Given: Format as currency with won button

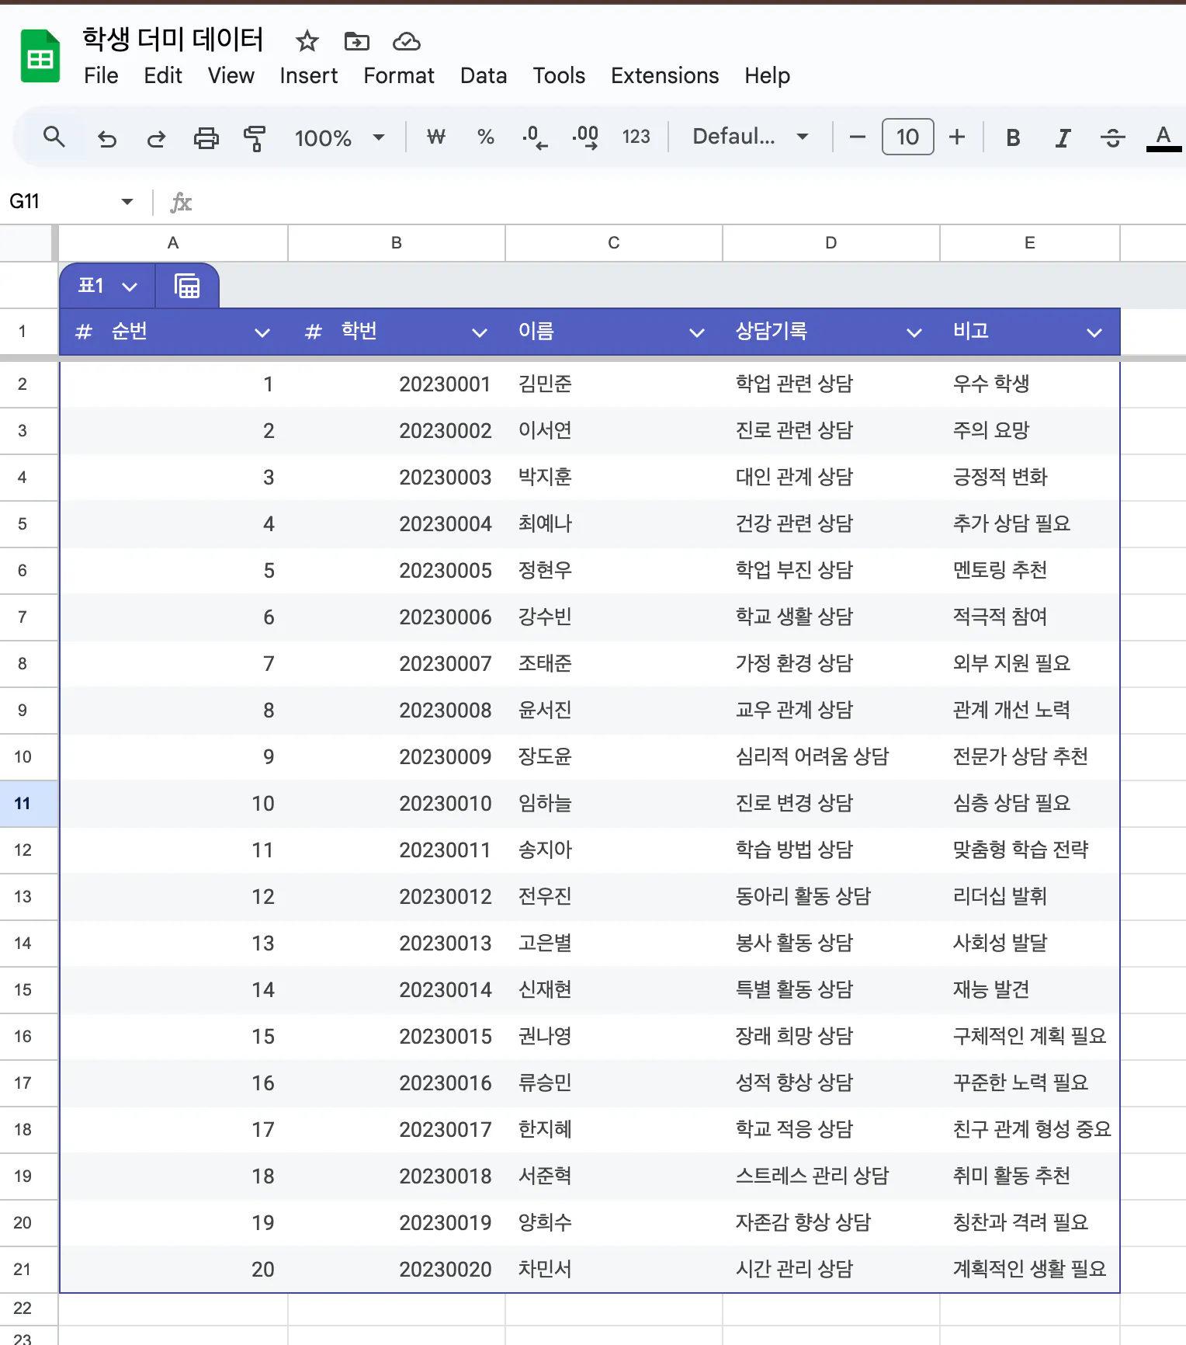Looking at the screenshot, I should [436, 137].
